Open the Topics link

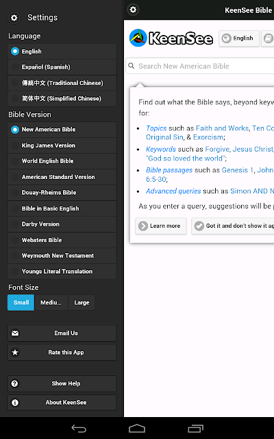tap(156, 128)
